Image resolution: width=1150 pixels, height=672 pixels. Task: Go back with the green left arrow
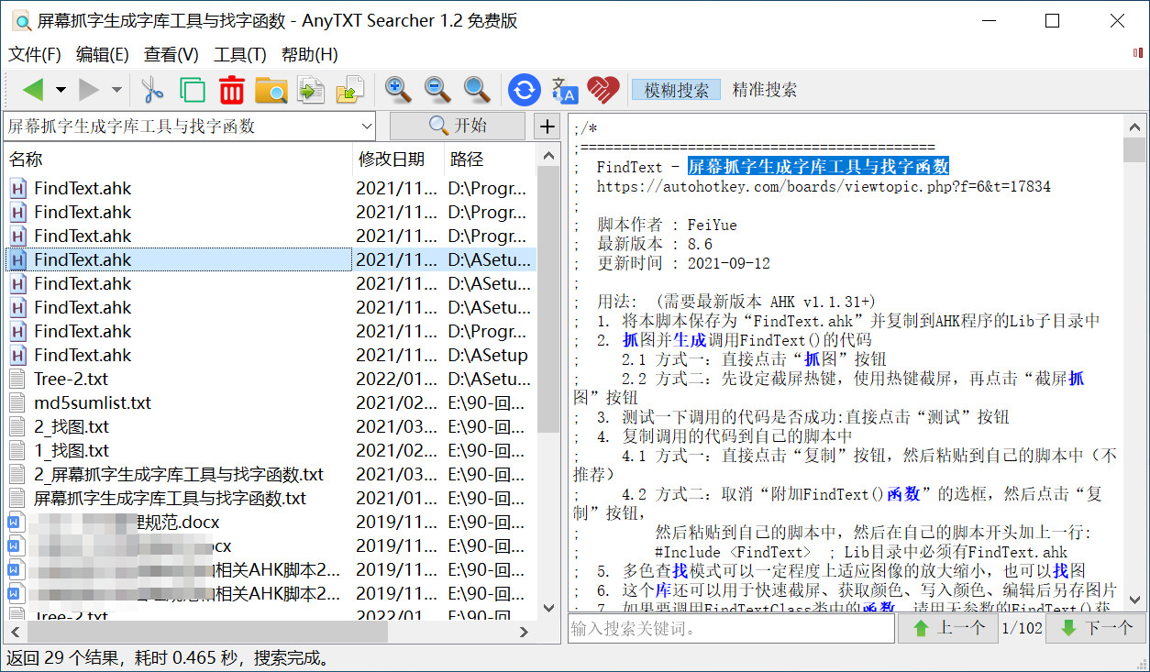(32, 90)
